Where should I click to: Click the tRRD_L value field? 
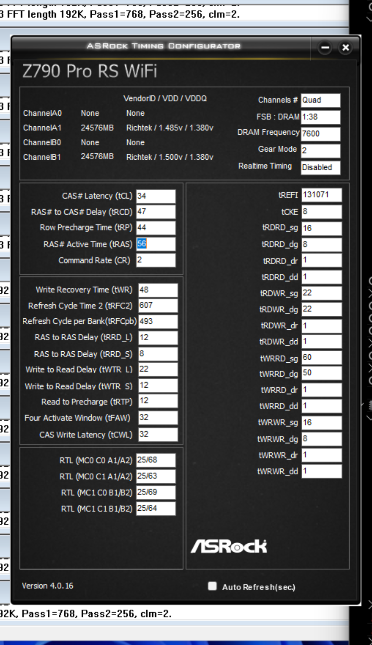158,338
